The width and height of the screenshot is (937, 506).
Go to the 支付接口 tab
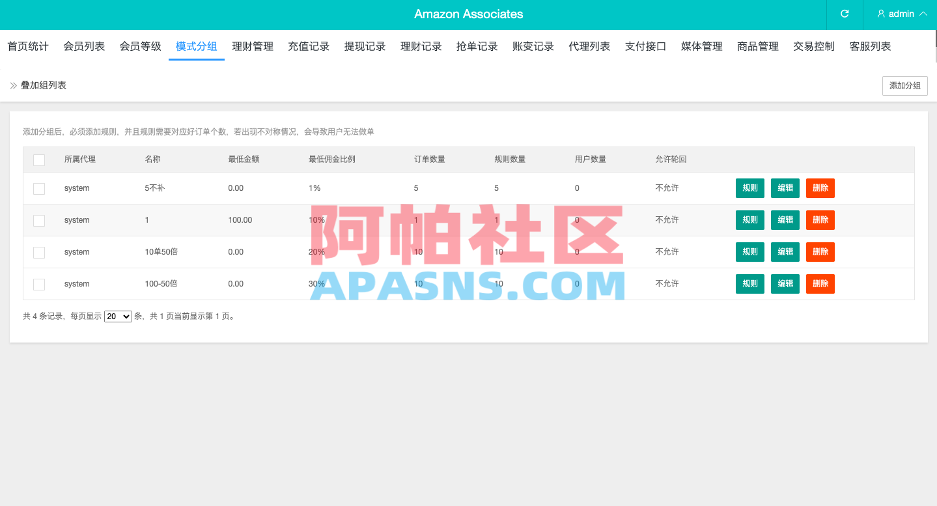(x=646, y=46)
